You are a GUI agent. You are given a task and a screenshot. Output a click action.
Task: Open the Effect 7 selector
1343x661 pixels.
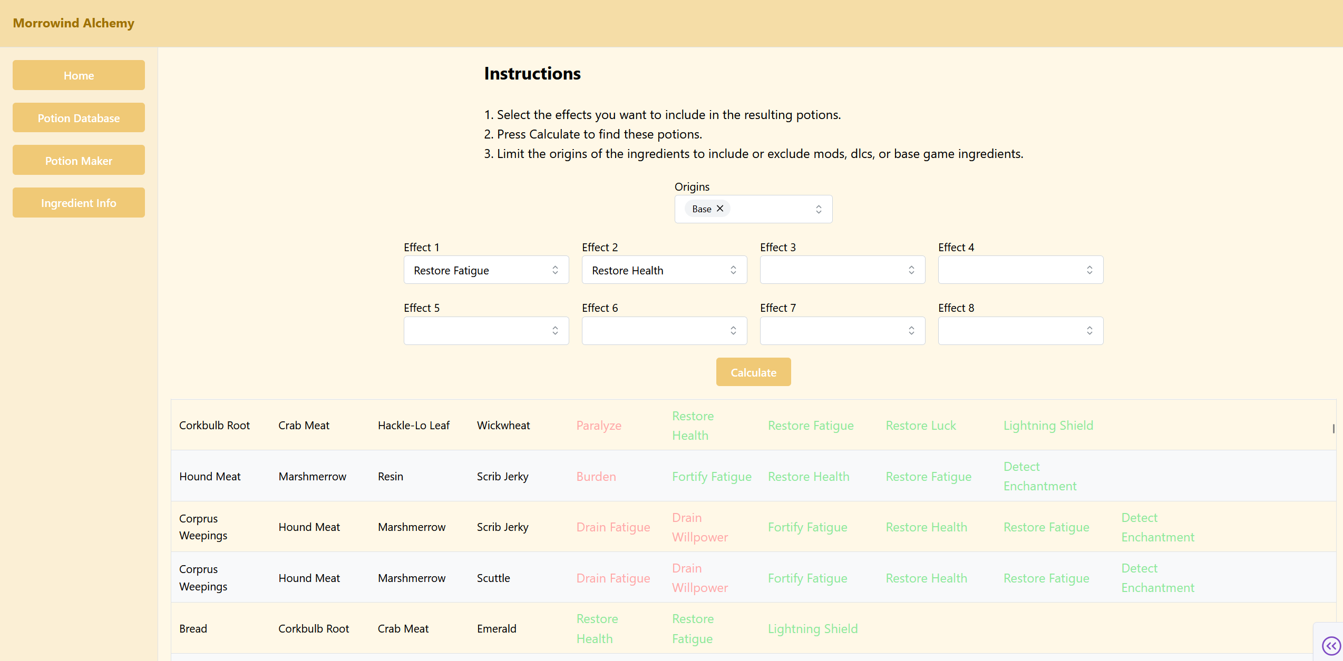coord(842,331)
